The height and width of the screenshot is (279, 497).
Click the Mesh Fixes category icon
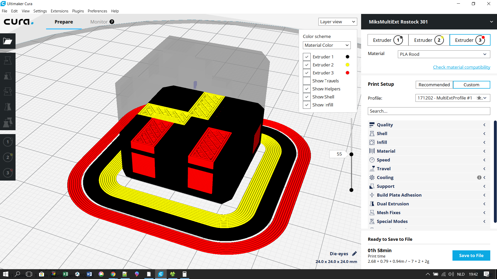coord(372,213)
